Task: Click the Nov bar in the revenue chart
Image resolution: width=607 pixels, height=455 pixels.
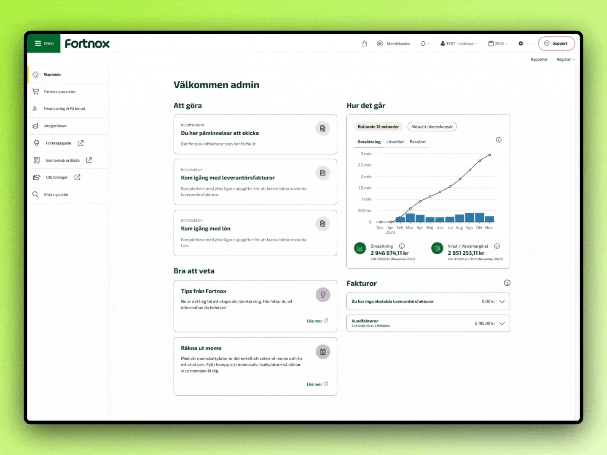Action: pyautogui.click(x=489, y=219)
